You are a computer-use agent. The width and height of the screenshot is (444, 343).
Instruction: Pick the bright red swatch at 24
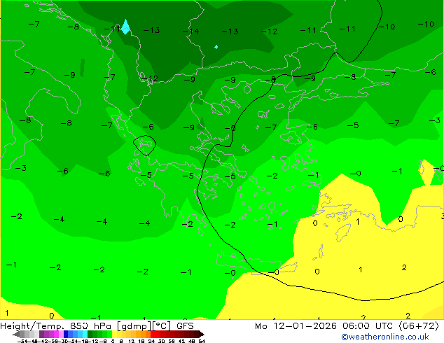(153, 334)
